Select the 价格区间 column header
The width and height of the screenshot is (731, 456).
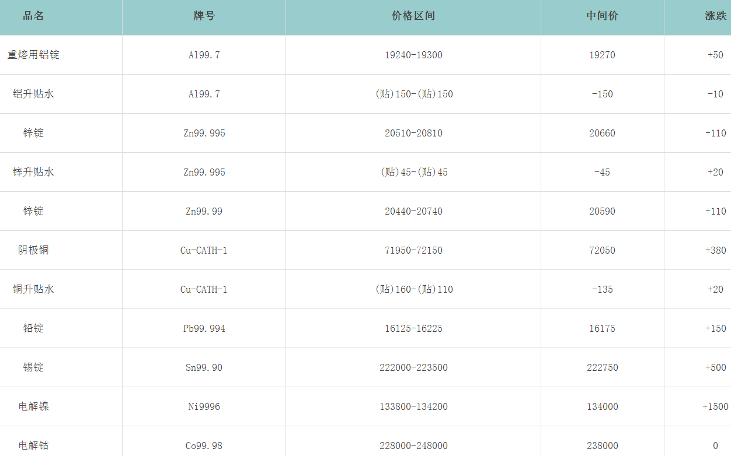tap(413, 16)
